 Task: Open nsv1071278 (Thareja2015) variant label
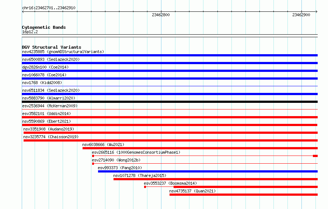pyautogui.click(x=140, y=175)
